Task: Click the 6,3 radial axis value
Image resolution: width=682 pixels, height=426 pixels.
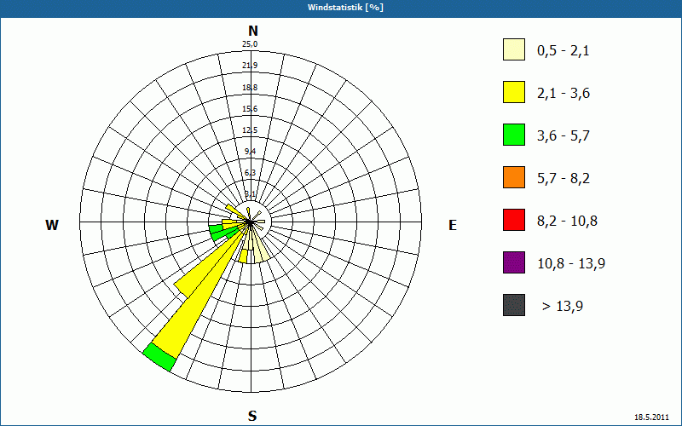Action: point(250,173)
